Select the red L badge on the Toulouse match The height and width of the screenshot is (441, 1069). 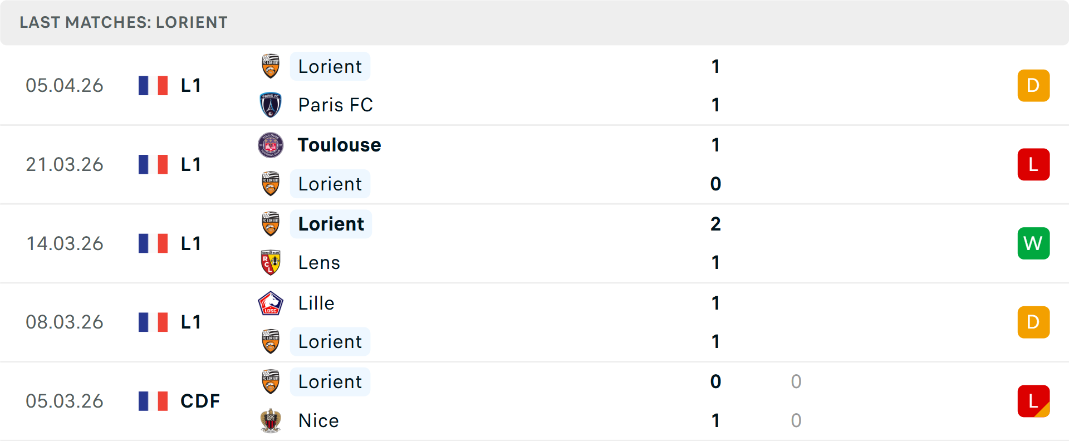click(1033, 164)
